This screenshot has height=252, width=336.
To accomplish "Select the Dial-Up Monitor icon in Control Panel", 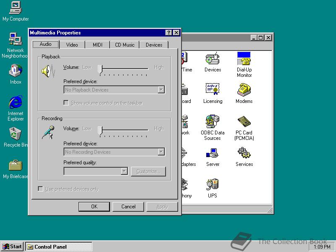I will pyautogui.click(x=244, y=65).
